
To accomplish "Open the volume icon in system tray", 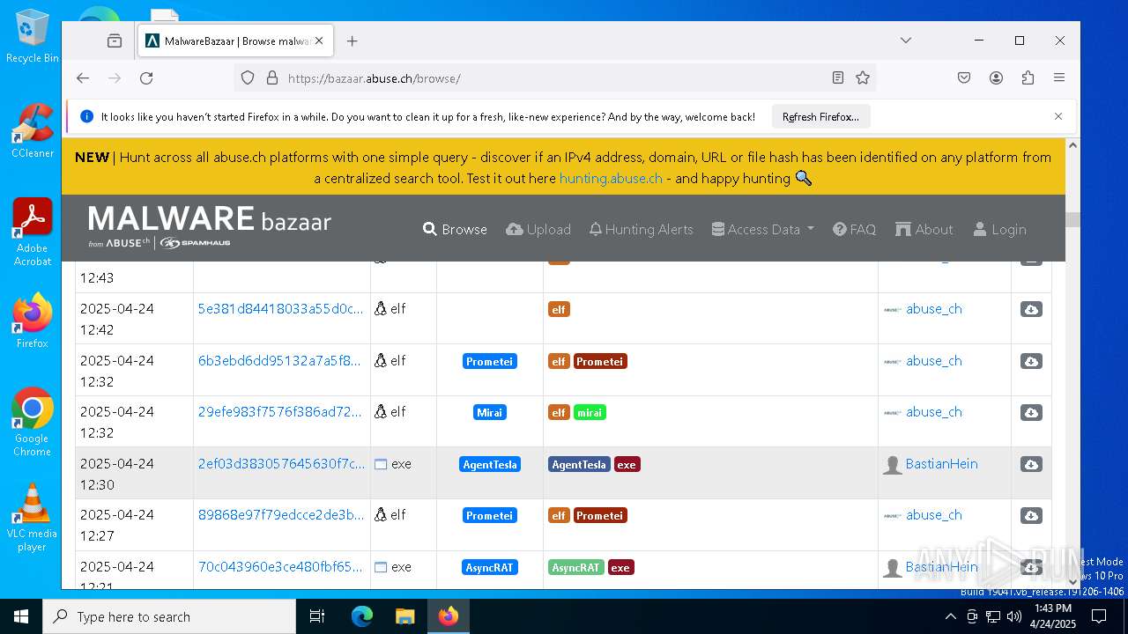I will [1013, 616].
